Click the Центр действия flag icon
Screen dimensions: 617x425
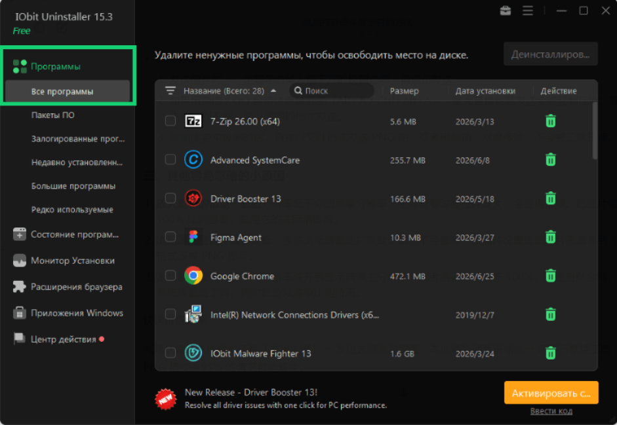click(x=19, y=339)
